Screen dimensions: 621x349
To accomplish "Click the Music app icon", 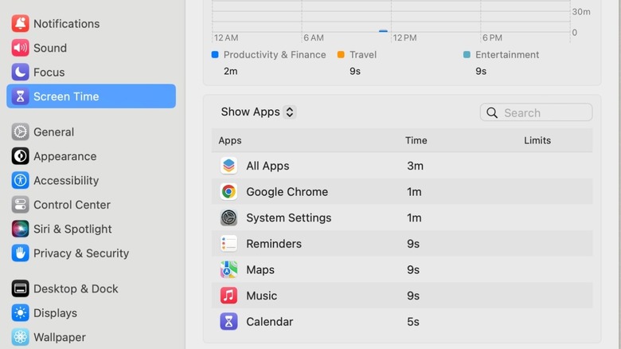I will [x=228, y=296].
